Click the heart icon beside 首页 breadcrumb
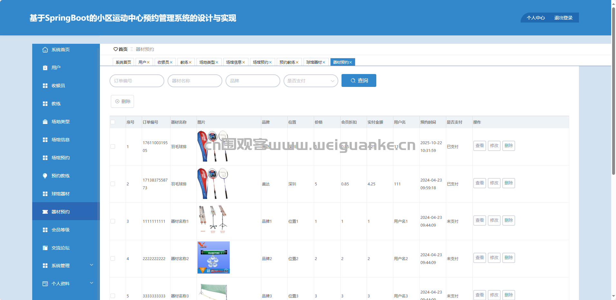 pyautogui.click(x=116, y=49)
